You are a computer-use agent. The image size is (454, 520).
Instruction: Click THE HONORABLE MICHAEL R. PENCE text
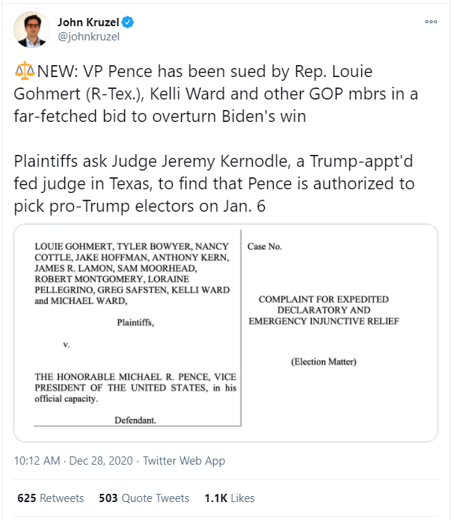tap(135, 388)
